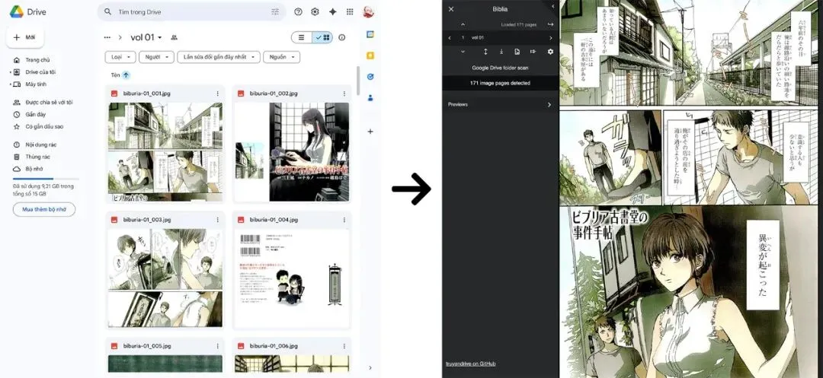Open the Người filter dropdown
The height and width of the screenshot is (378, 823).
pyautogui.click(x=157, y=56)
